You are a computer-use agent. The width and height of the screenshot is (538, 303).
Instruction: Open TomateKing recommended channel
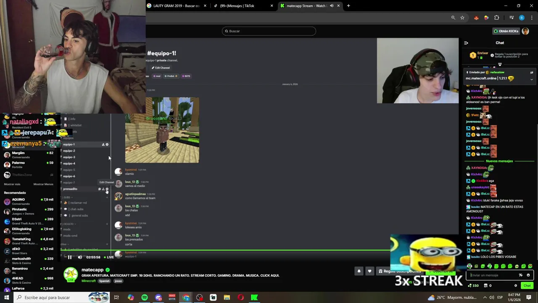tap(29, 241)
